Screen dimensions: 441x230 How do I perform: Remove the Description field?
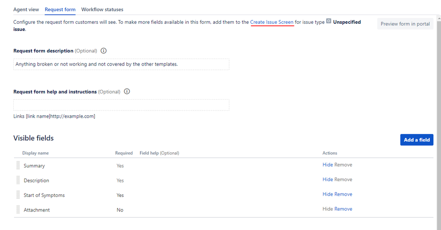tap(343, 179)
